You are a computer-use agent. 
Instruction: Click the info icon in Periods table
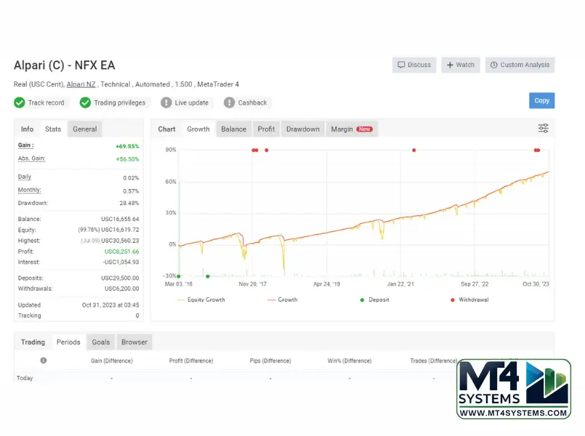click(44, 360)
